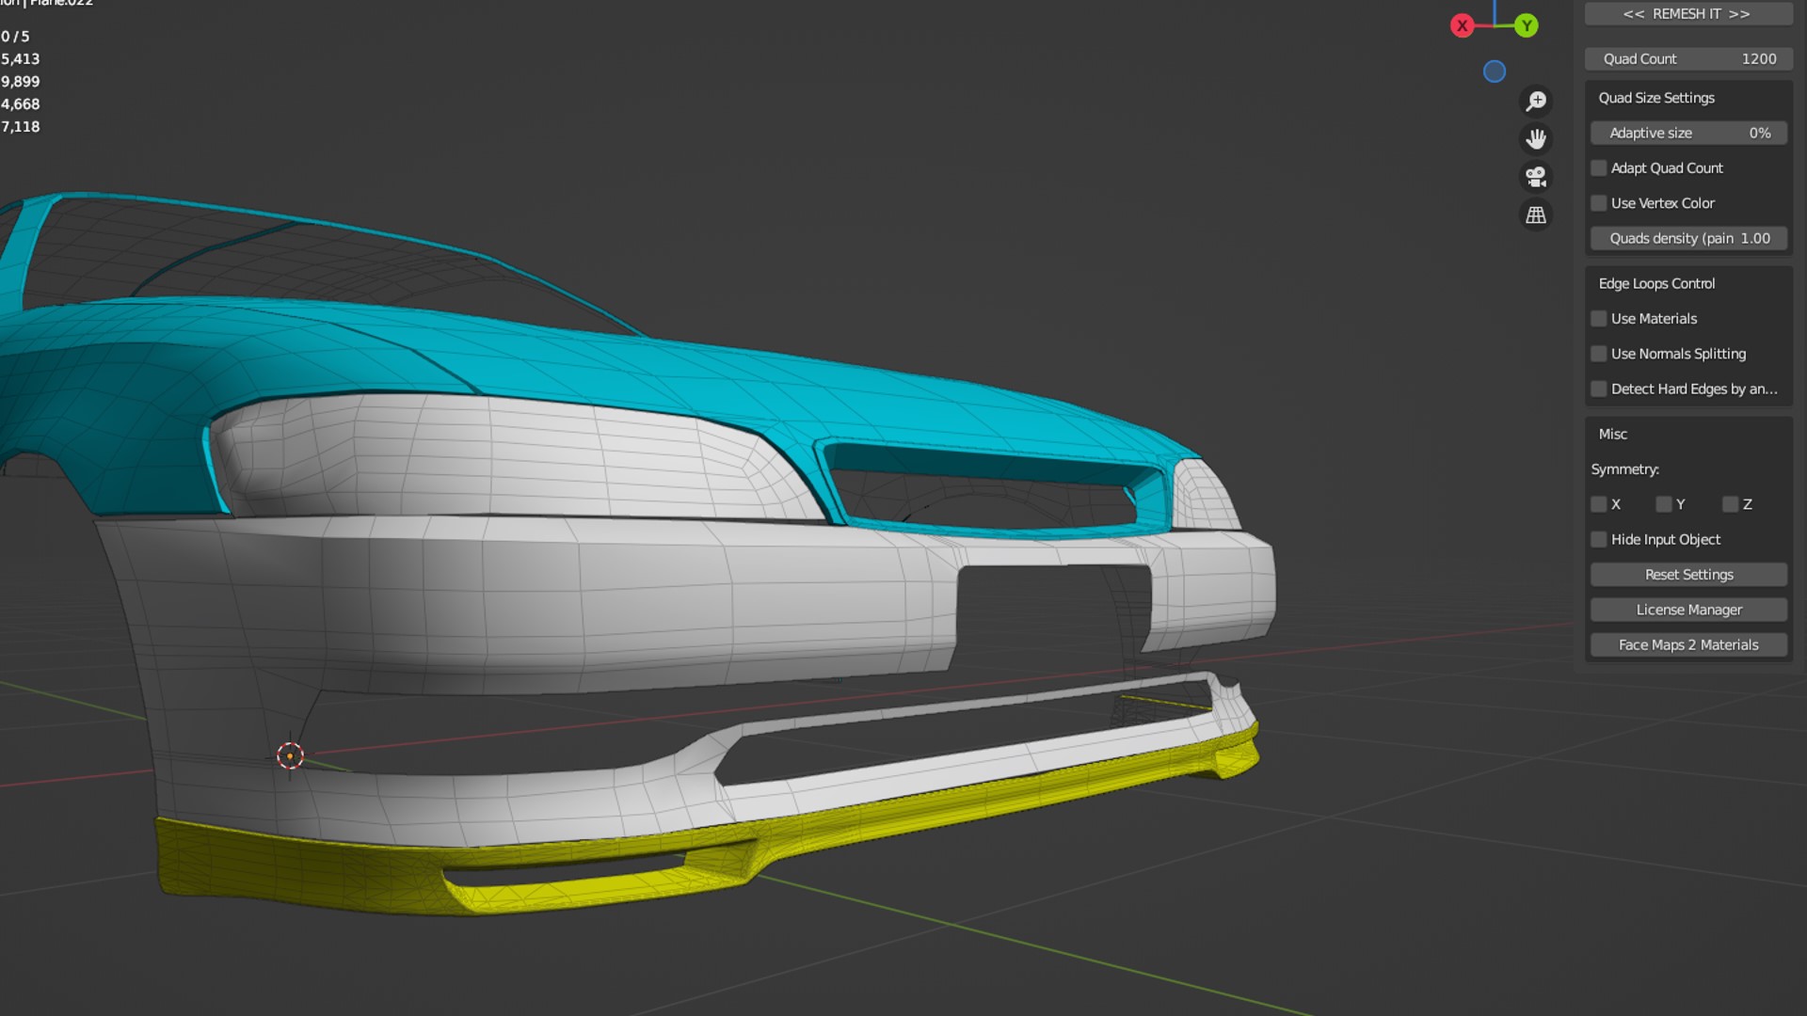The width and height of the screenshot is (1807, 1016).
Task: Enable Adapt Quad Count checkbox
Action: pos(1599,168)
